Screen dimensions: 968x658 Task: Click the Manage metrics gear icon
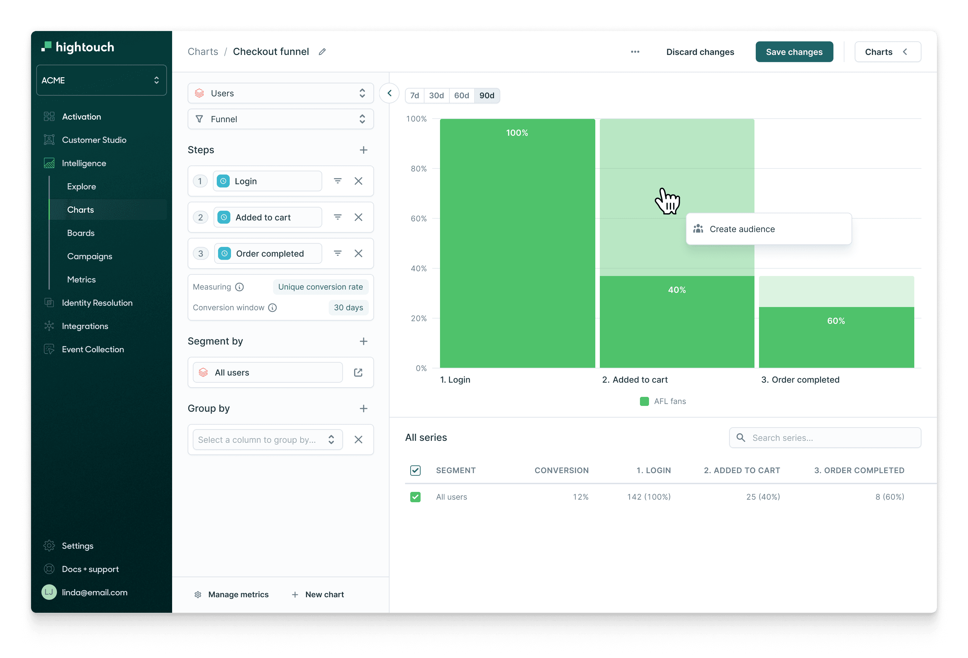[198, 594]
